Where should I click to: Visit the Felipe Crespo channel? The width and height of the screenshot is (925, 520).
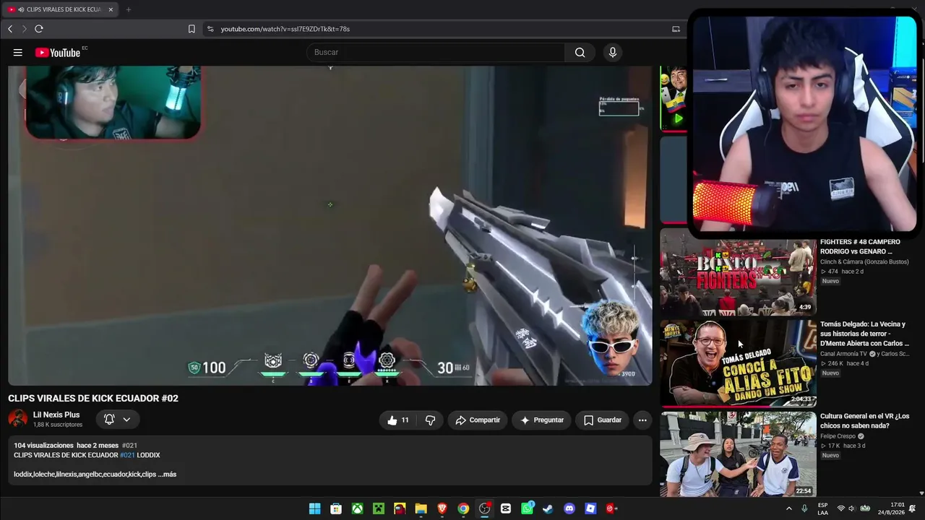838,436
